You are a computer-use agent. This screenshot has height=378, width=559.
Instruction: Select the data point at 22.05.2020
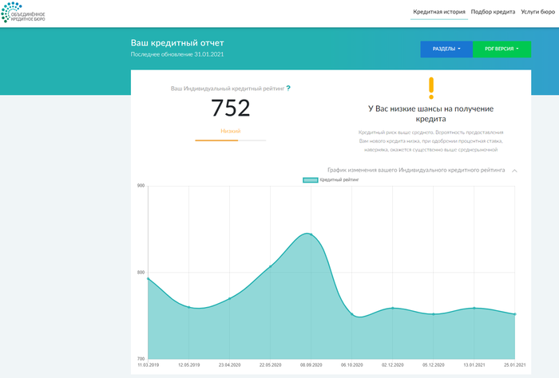(x=270, y=266)
